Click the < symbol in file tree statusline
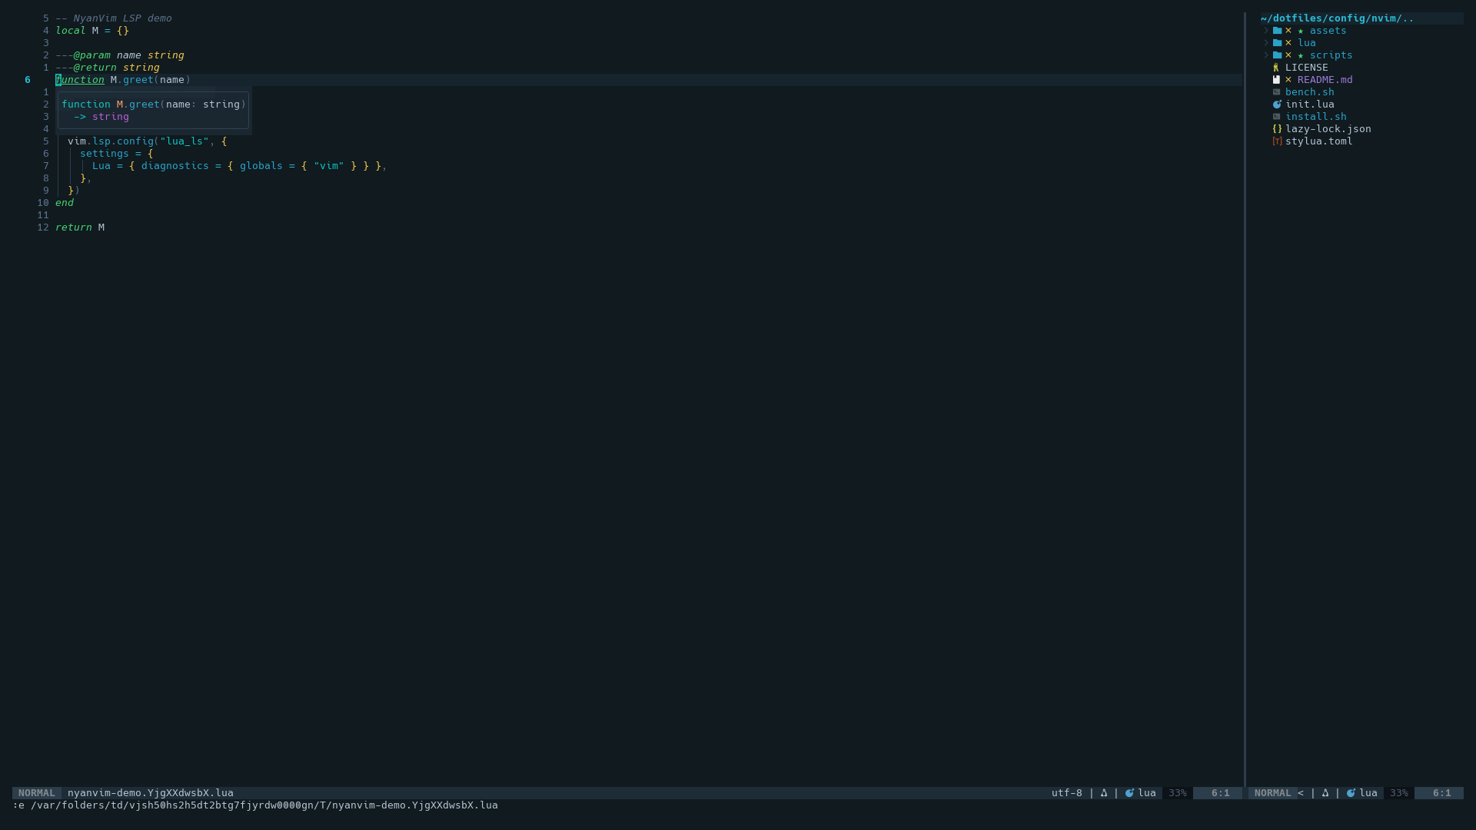The image size is (1476, 830). (x=1301, y=793)
